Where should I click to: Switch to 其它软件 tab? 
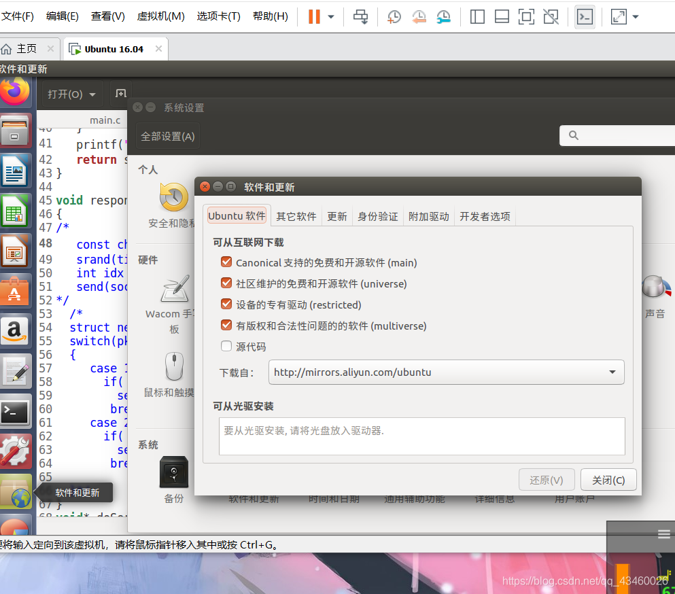point(296,216)
